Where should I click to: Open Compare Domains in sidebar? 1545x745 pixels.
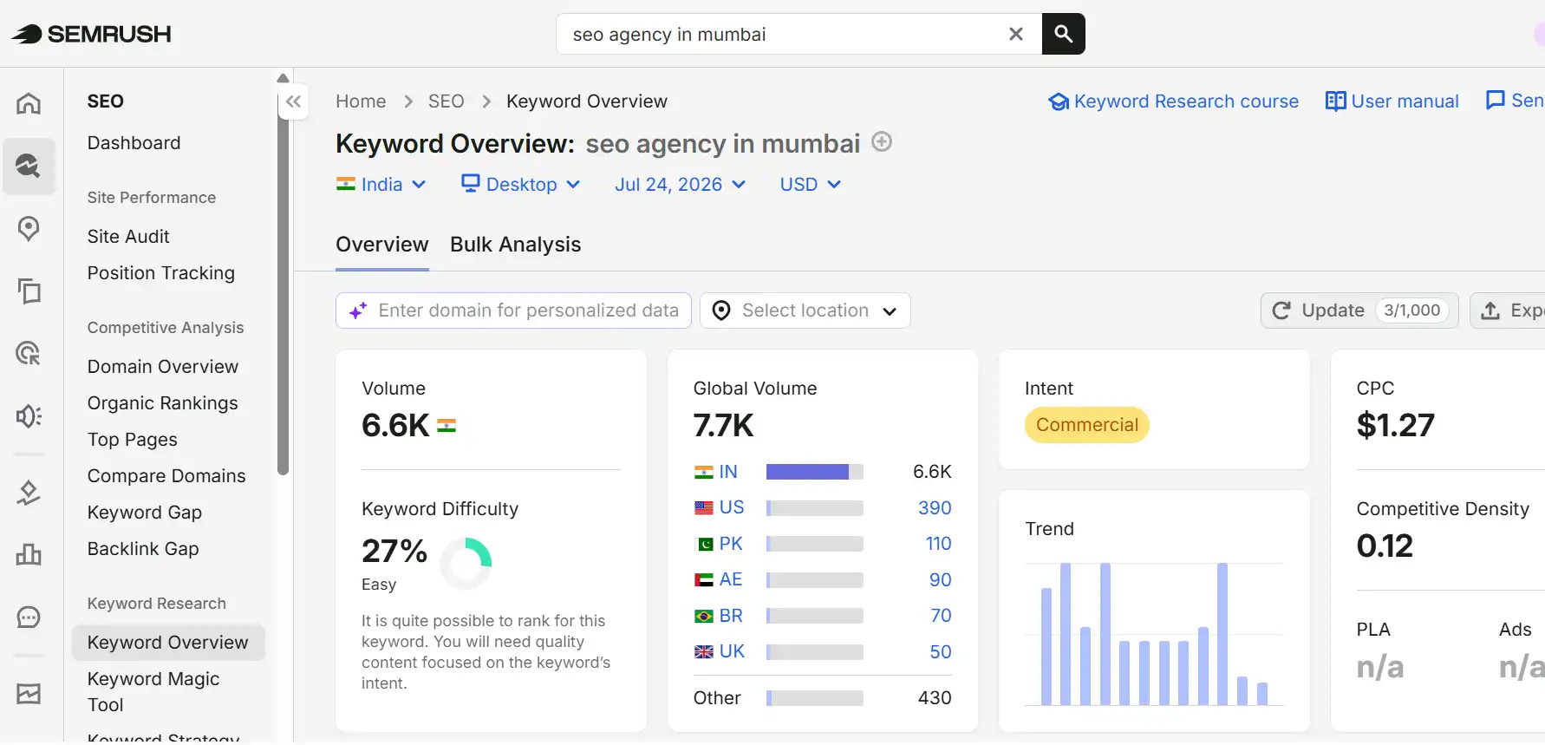click(x=166, y=476)
